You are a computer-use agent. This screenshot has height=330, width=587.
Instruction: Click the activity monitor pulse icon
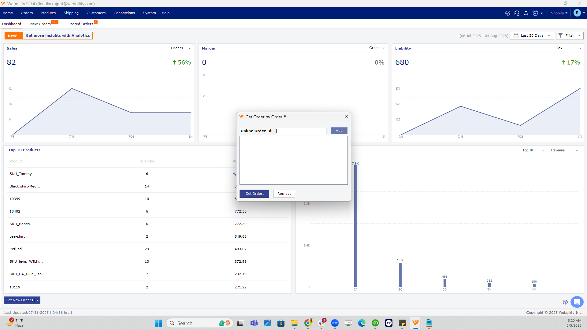(508, 13)
